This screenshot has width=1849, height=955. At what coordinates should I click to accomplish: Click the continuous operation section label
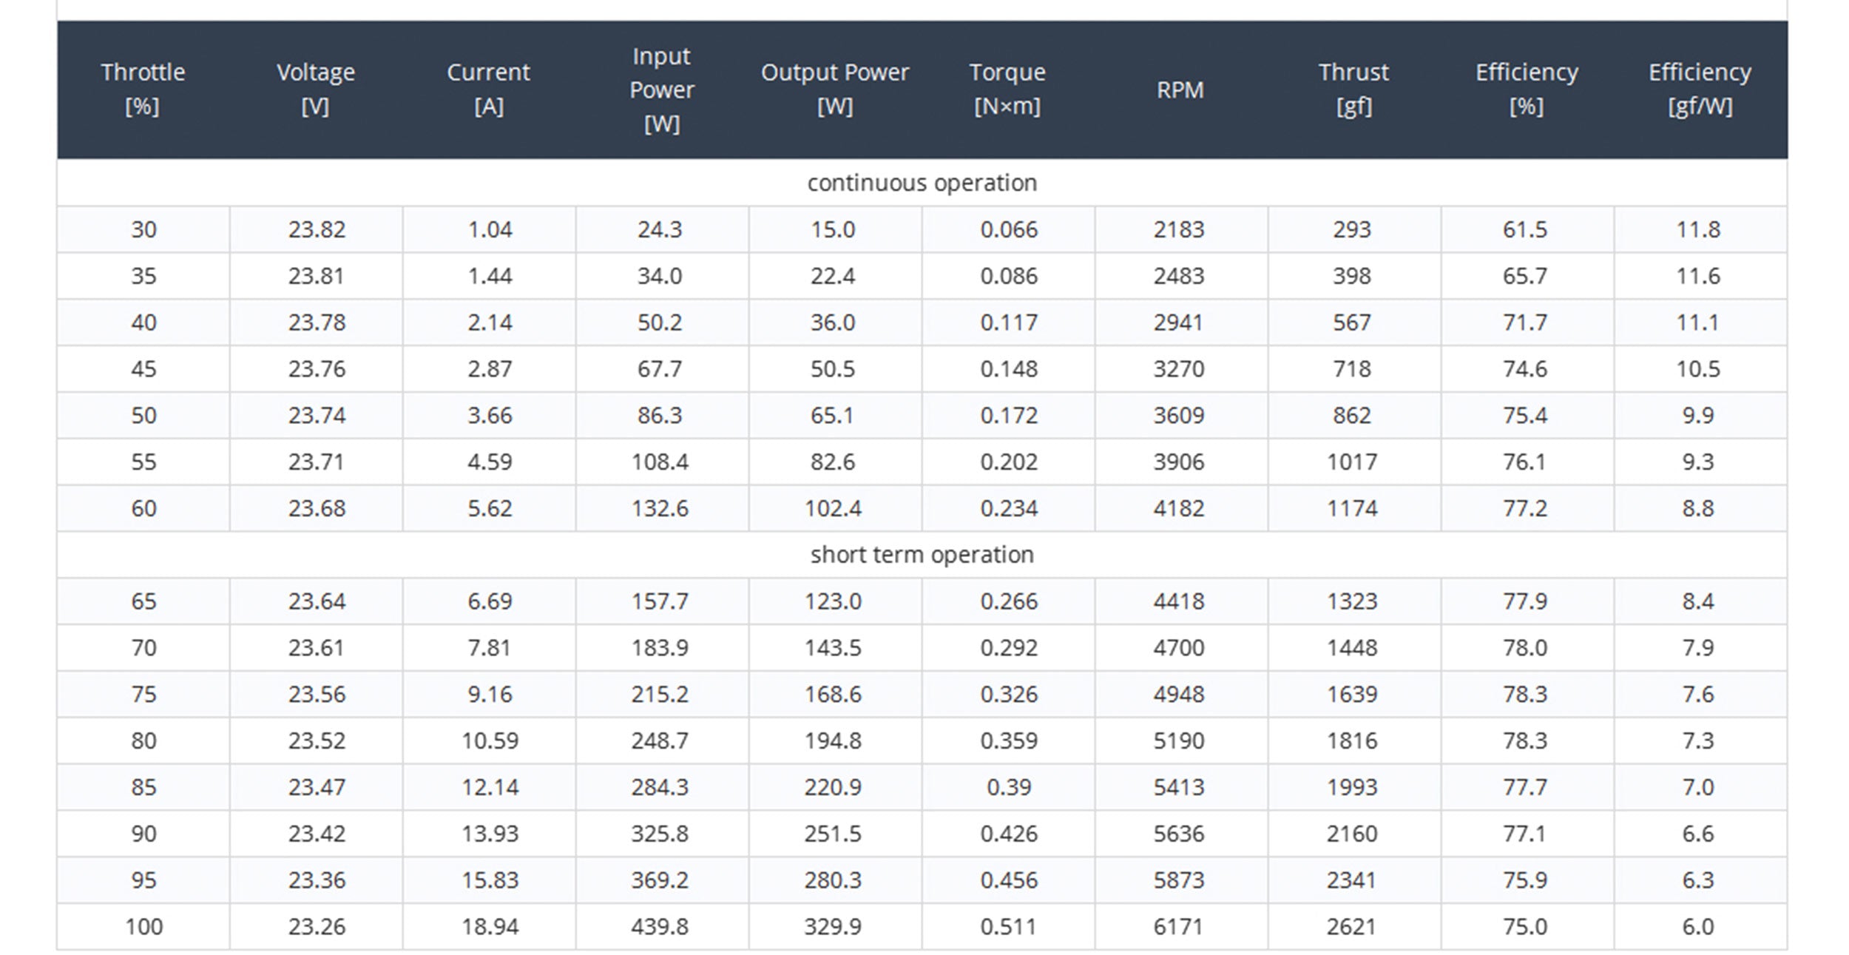[x=922, y=183]
